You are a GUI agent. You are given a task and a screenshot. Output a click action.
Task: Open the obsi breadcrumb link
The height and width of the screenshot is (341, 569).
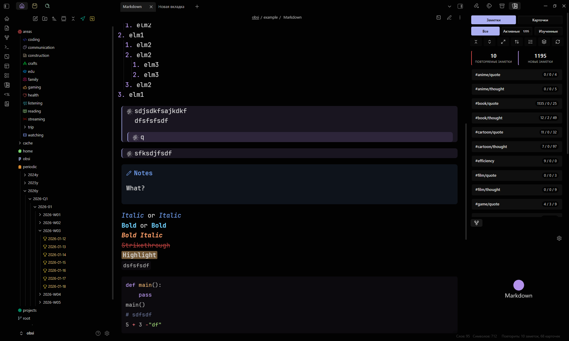(x=255, y=17)
